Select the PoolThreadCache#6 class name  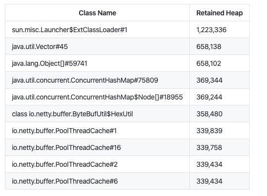coord(65,181)
